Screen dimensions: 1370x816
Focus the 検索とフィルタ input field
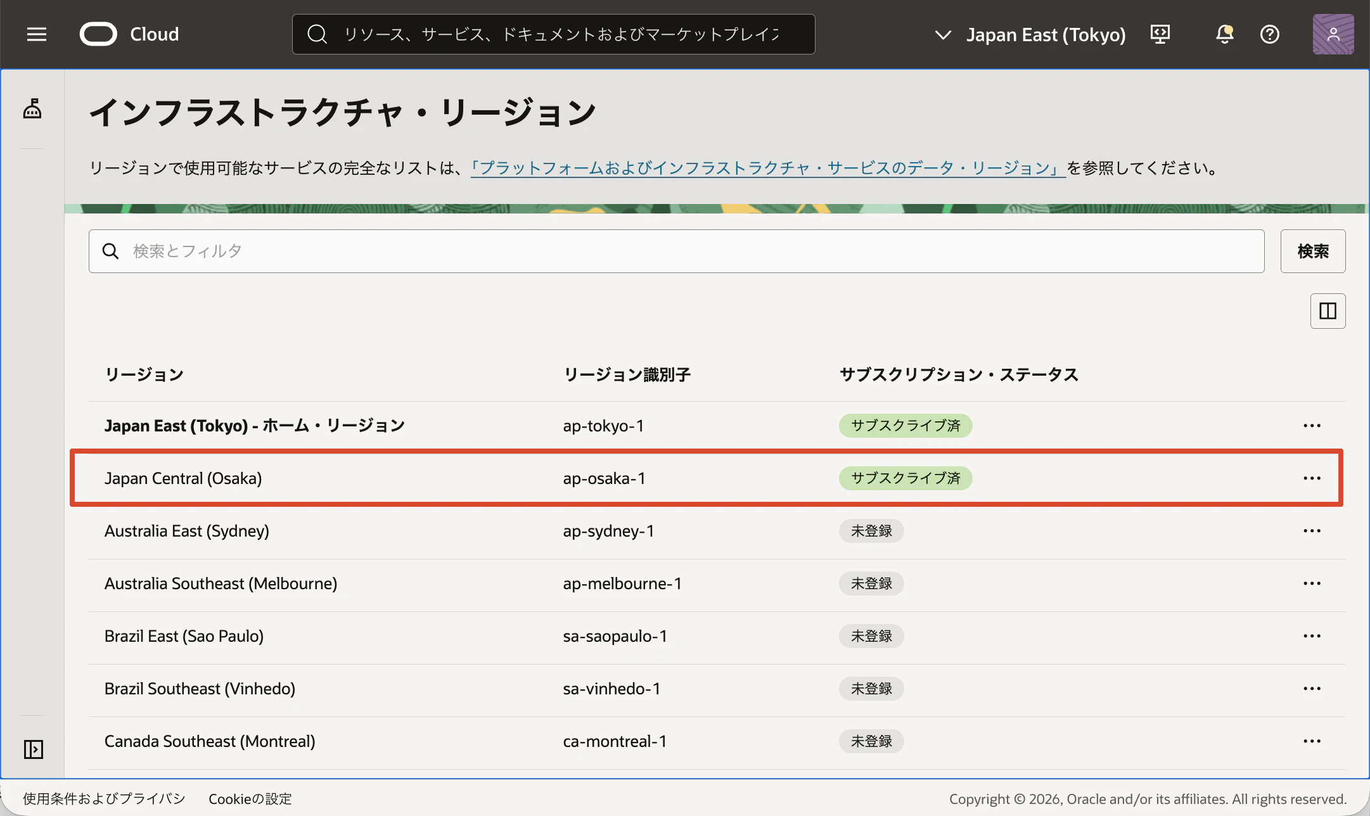[x=677, y=251]
